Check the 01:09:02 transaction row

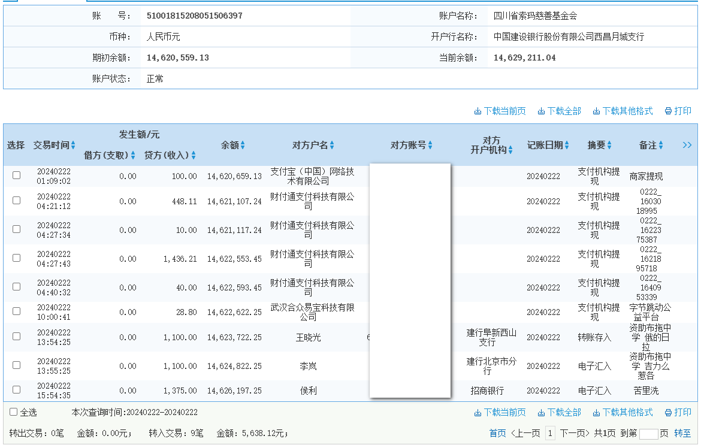pyautogui.click(x=17, y=175)
